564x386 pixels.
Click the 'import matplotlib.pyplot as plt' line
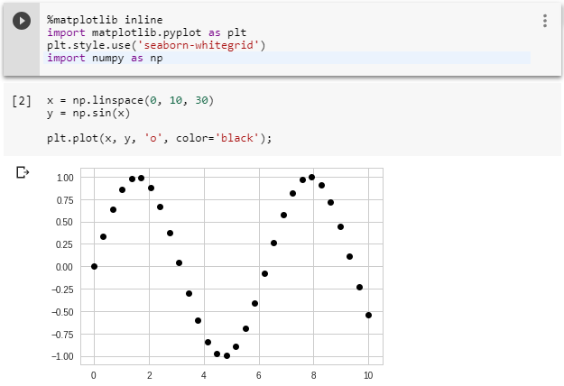(x=146, y=32)
